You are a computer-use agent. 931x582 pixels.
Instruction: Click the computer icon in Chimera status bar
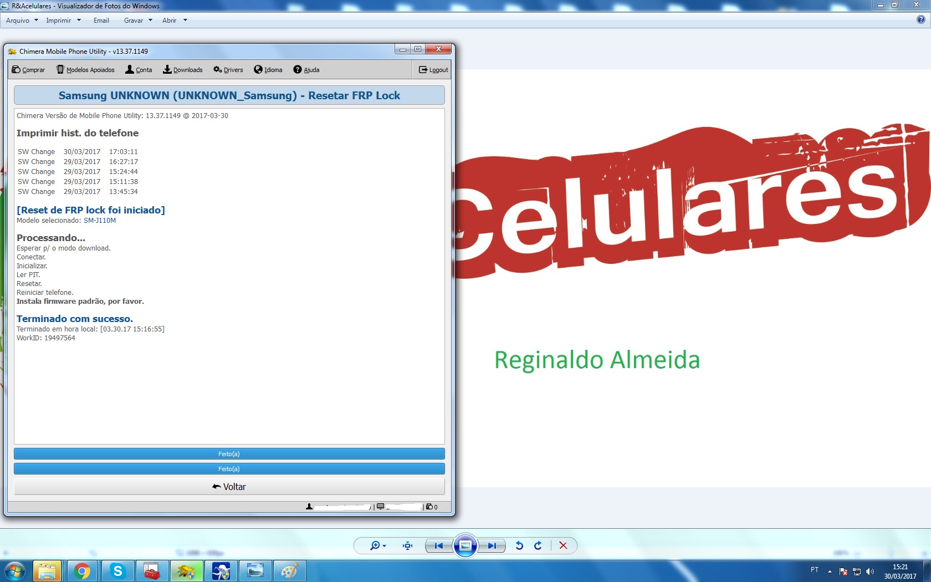coord(380,507)
